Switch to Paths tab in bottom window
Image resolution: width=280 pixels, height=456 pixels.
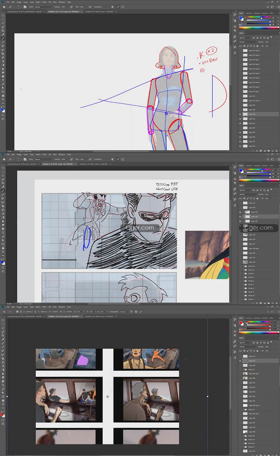point(271,318)
